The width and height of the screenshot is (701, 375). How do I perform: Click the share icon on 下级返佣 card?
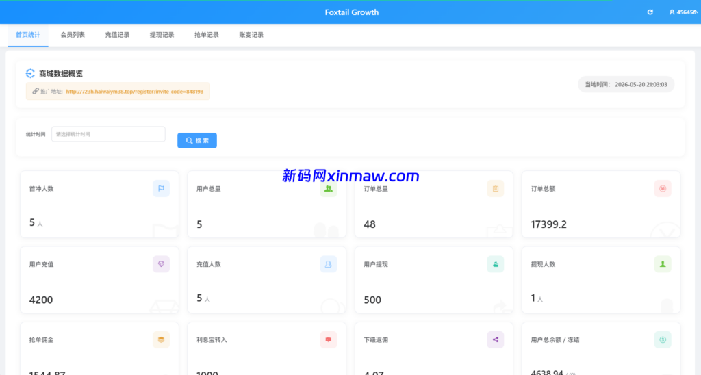coord(496,339)
